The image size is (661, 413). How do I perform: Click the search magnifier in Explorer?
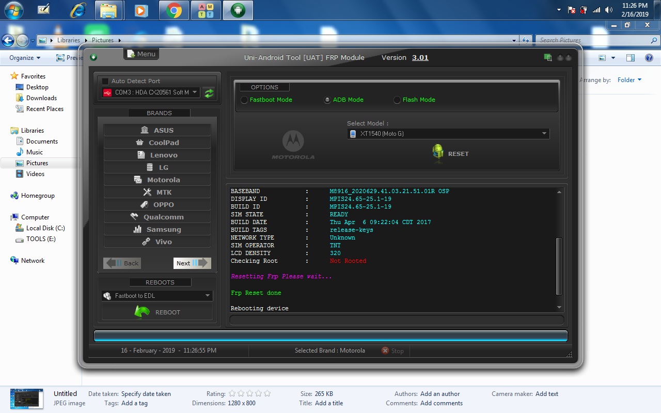(x=654, y=40)
